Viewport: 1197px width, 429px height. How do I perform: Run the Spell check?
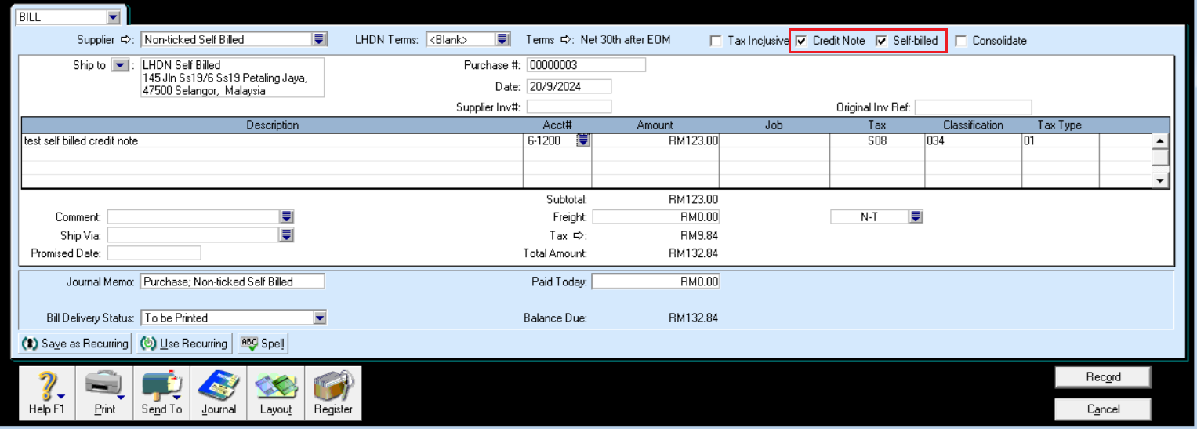tap(263, 344)
